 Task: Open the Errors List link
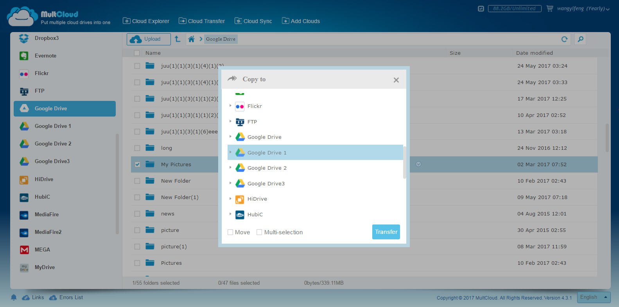coord(71,298)
